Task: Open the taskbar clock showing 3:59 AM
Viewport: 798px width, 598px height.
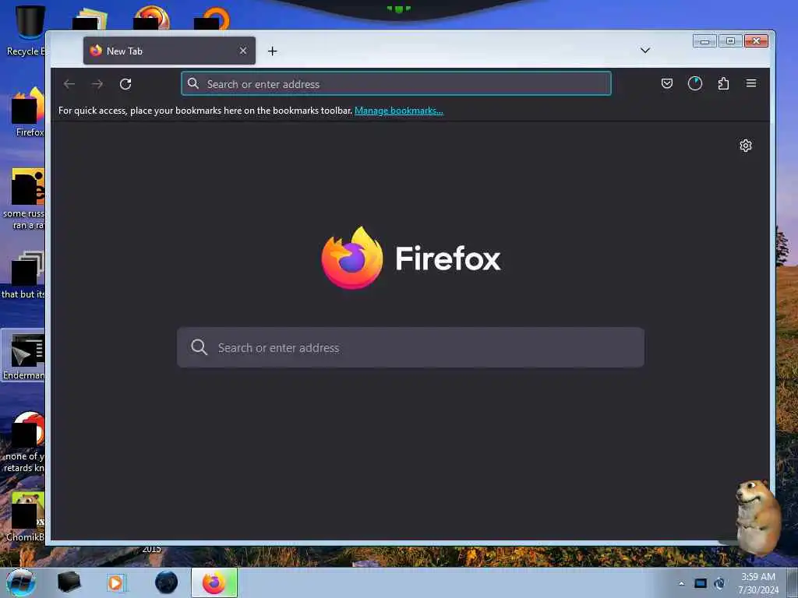Action: [x=758, y=583]
